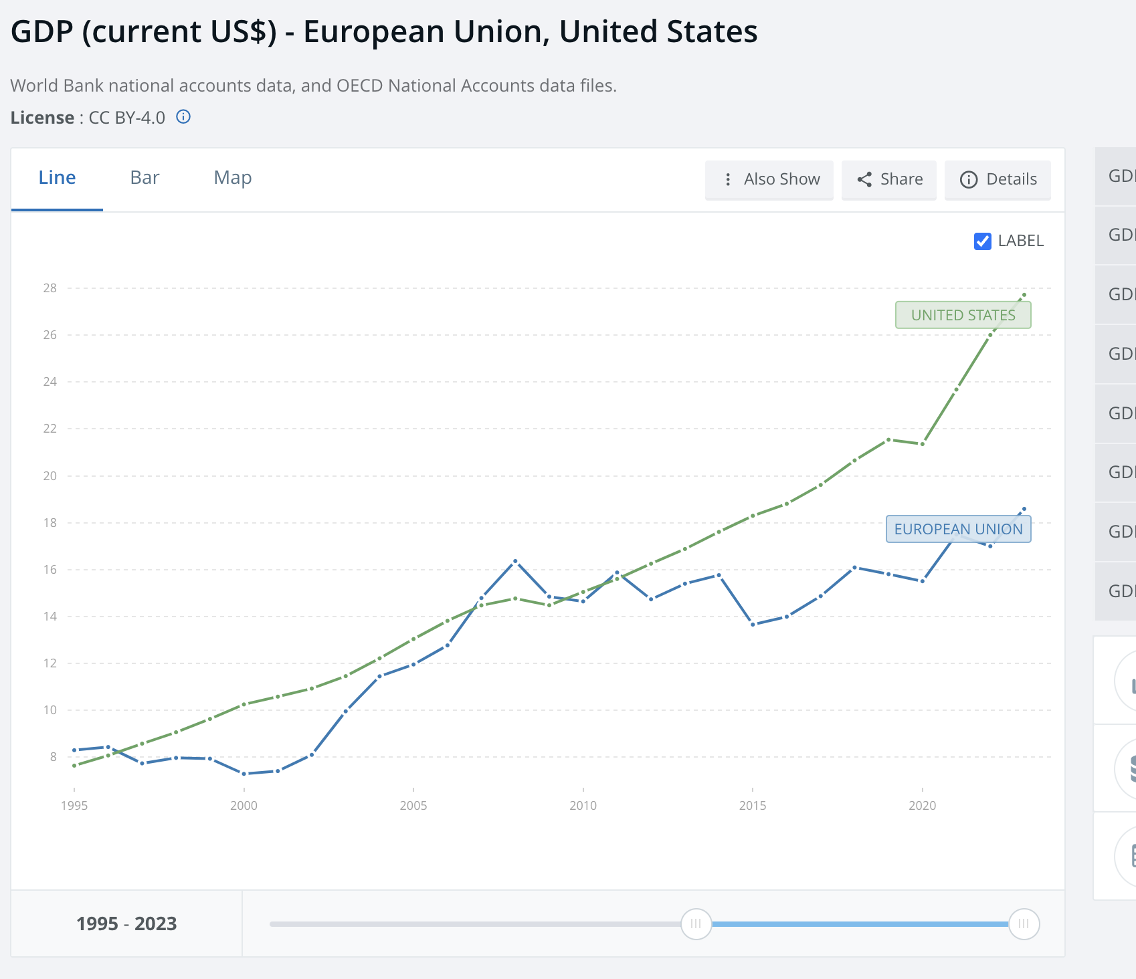Viewport: 1136px width, 979px height.
Task: Click the Share icon
Action: 864,179
